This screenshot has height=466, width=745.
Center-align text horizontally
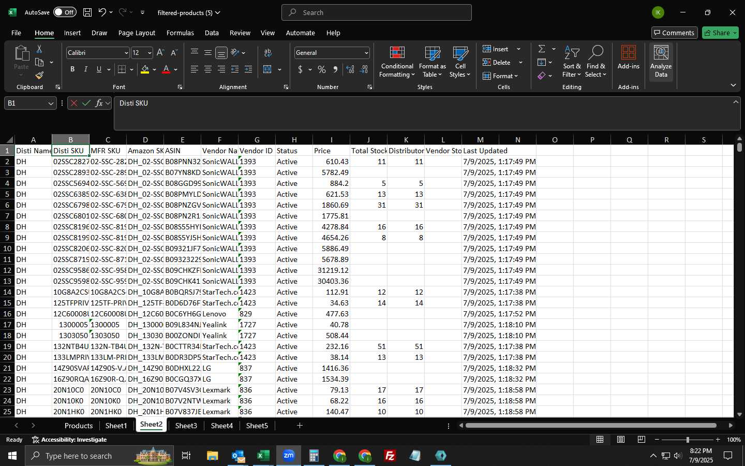[x=208, y=69]
